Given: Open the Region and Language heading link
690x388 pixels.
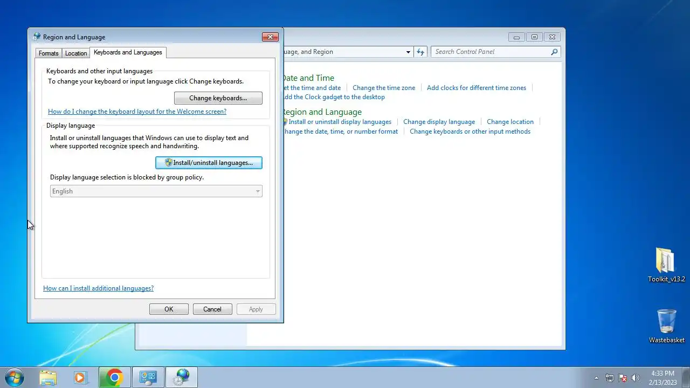Looking at the screenshot, I should tap(322, 112).
